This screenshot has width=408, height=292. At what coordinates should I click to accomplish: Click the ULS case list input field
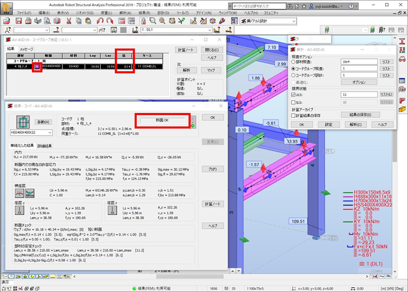[x=359, y=95]
